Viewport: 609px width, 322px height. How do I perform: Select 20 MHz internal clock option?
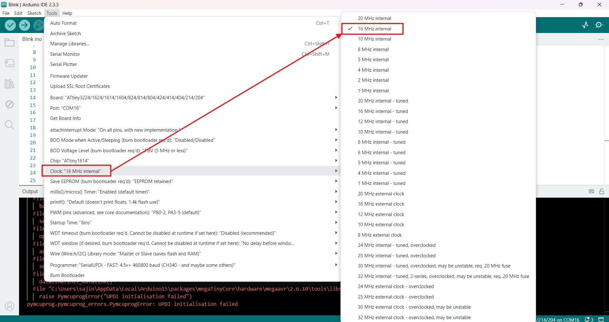[x=438, y=18]
